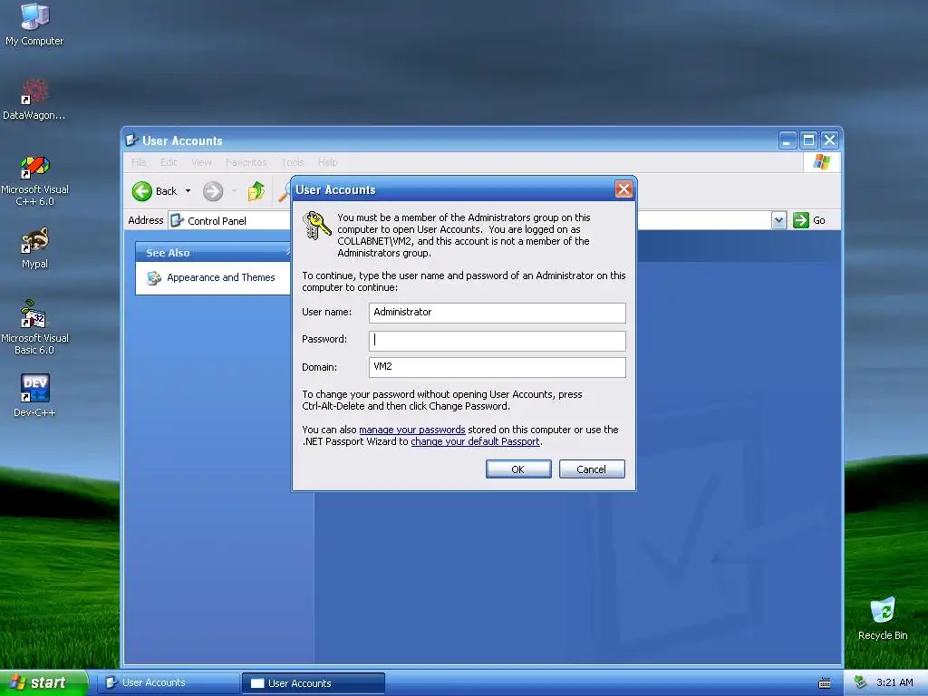Open Appearance and Themes link
Image resolution: width=928 pixels, height=696 pixels.
(x=221, y=277)
